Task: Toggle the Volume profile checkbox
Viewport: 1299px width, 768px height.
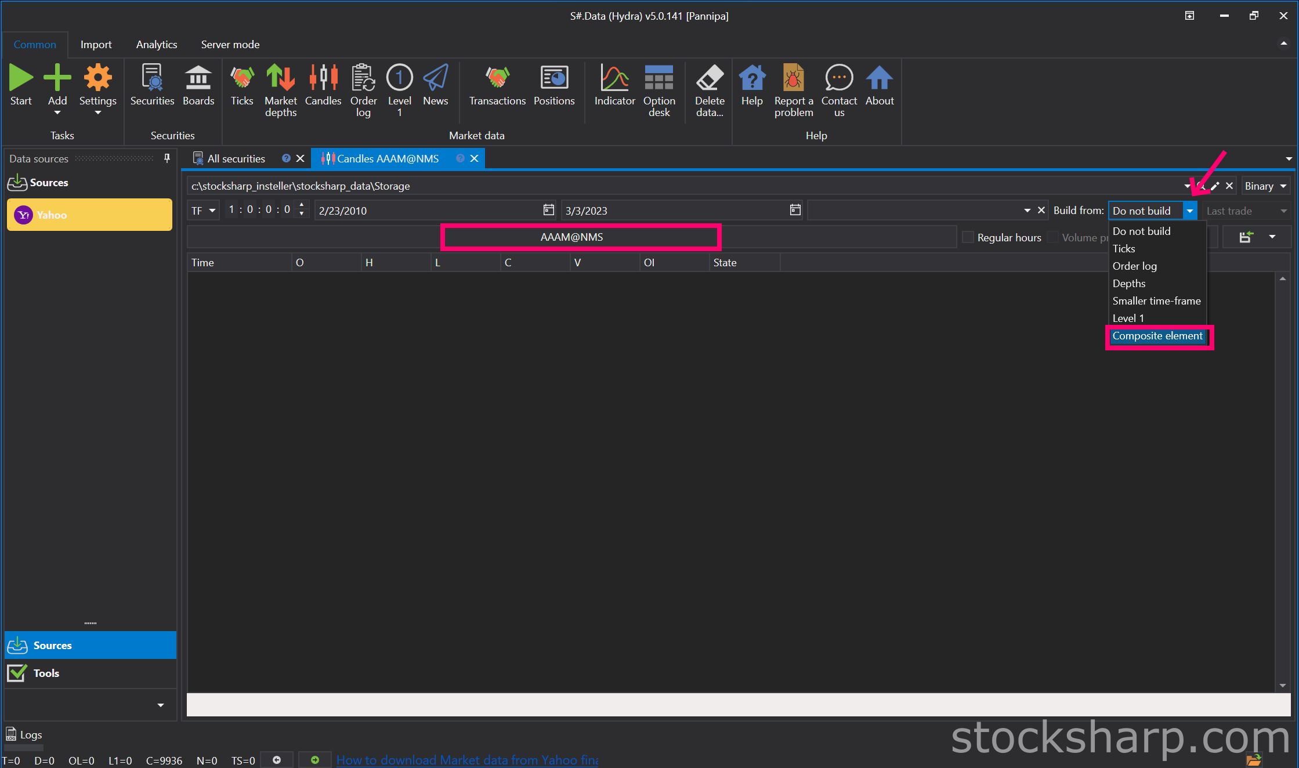Action: pyautogui.click(x=1053, y=237)
